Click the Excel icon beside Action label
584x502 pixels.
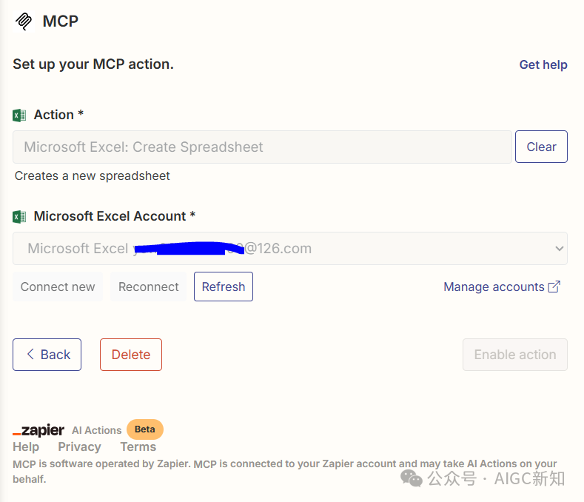click(x=19, y=116)
